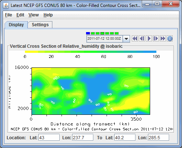Select the second green timestep box

point(93,33)
